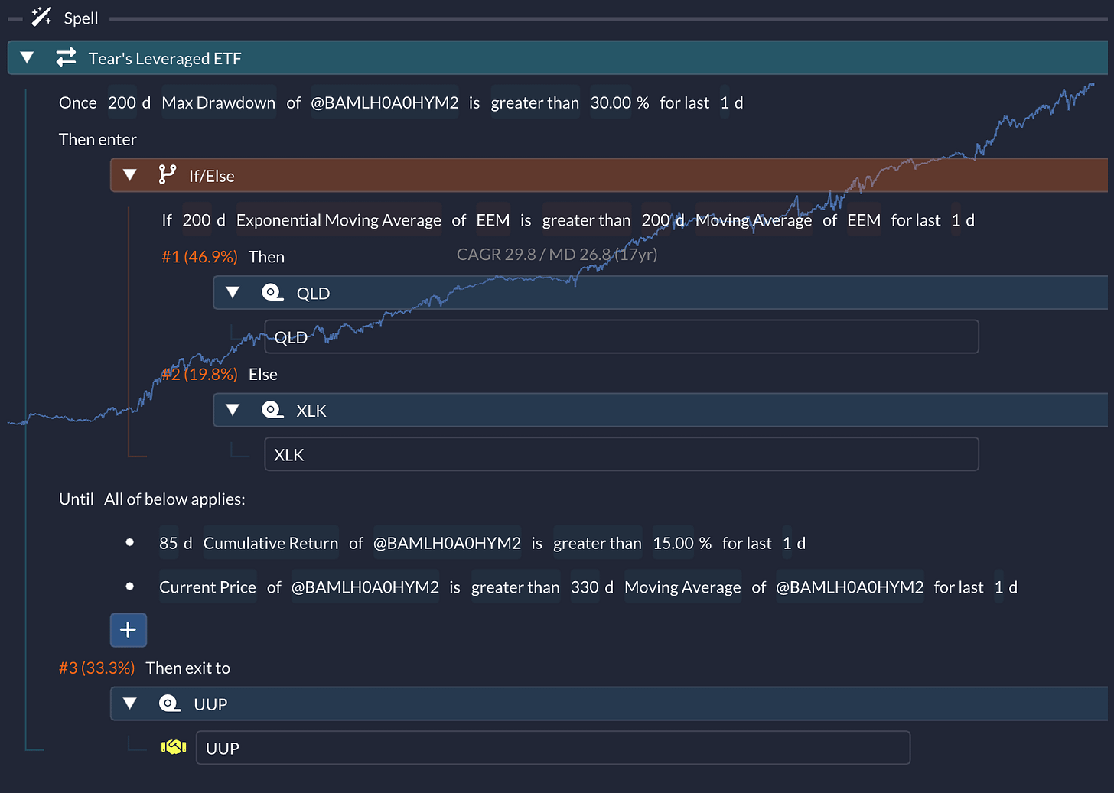This screenshot has height=793, width=1114.
Task: Click the UUP block header label
Action: (210, 704)
